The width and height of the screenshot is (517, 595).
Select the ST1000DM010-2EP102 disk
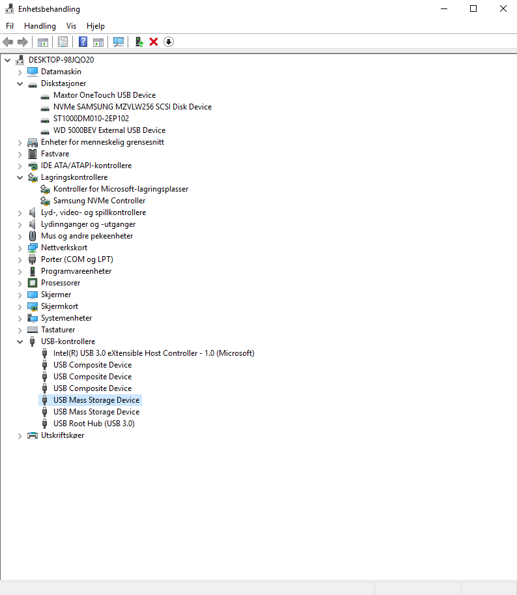pos(91,119)
